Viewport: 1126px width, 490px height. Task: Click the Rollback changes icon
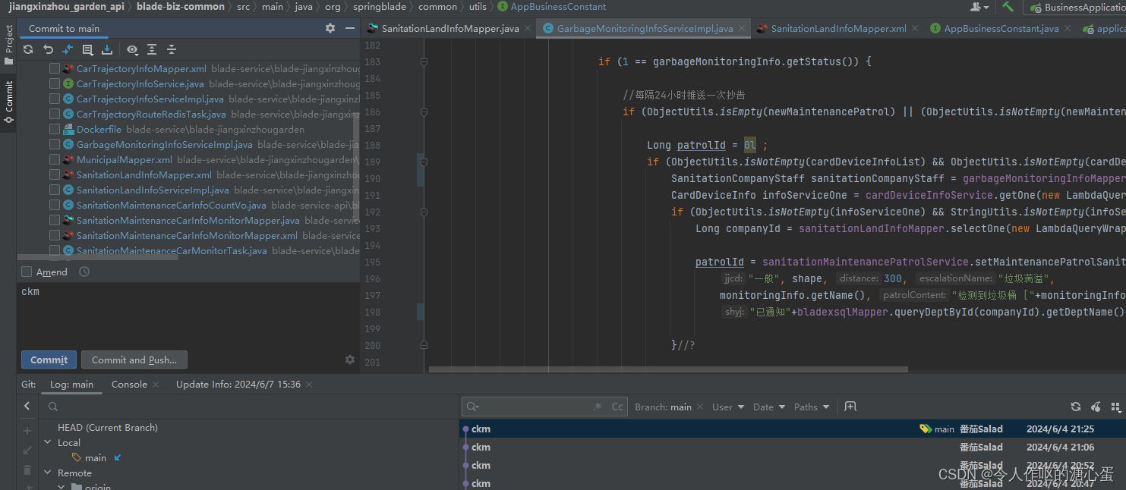[x=48, y=49]
